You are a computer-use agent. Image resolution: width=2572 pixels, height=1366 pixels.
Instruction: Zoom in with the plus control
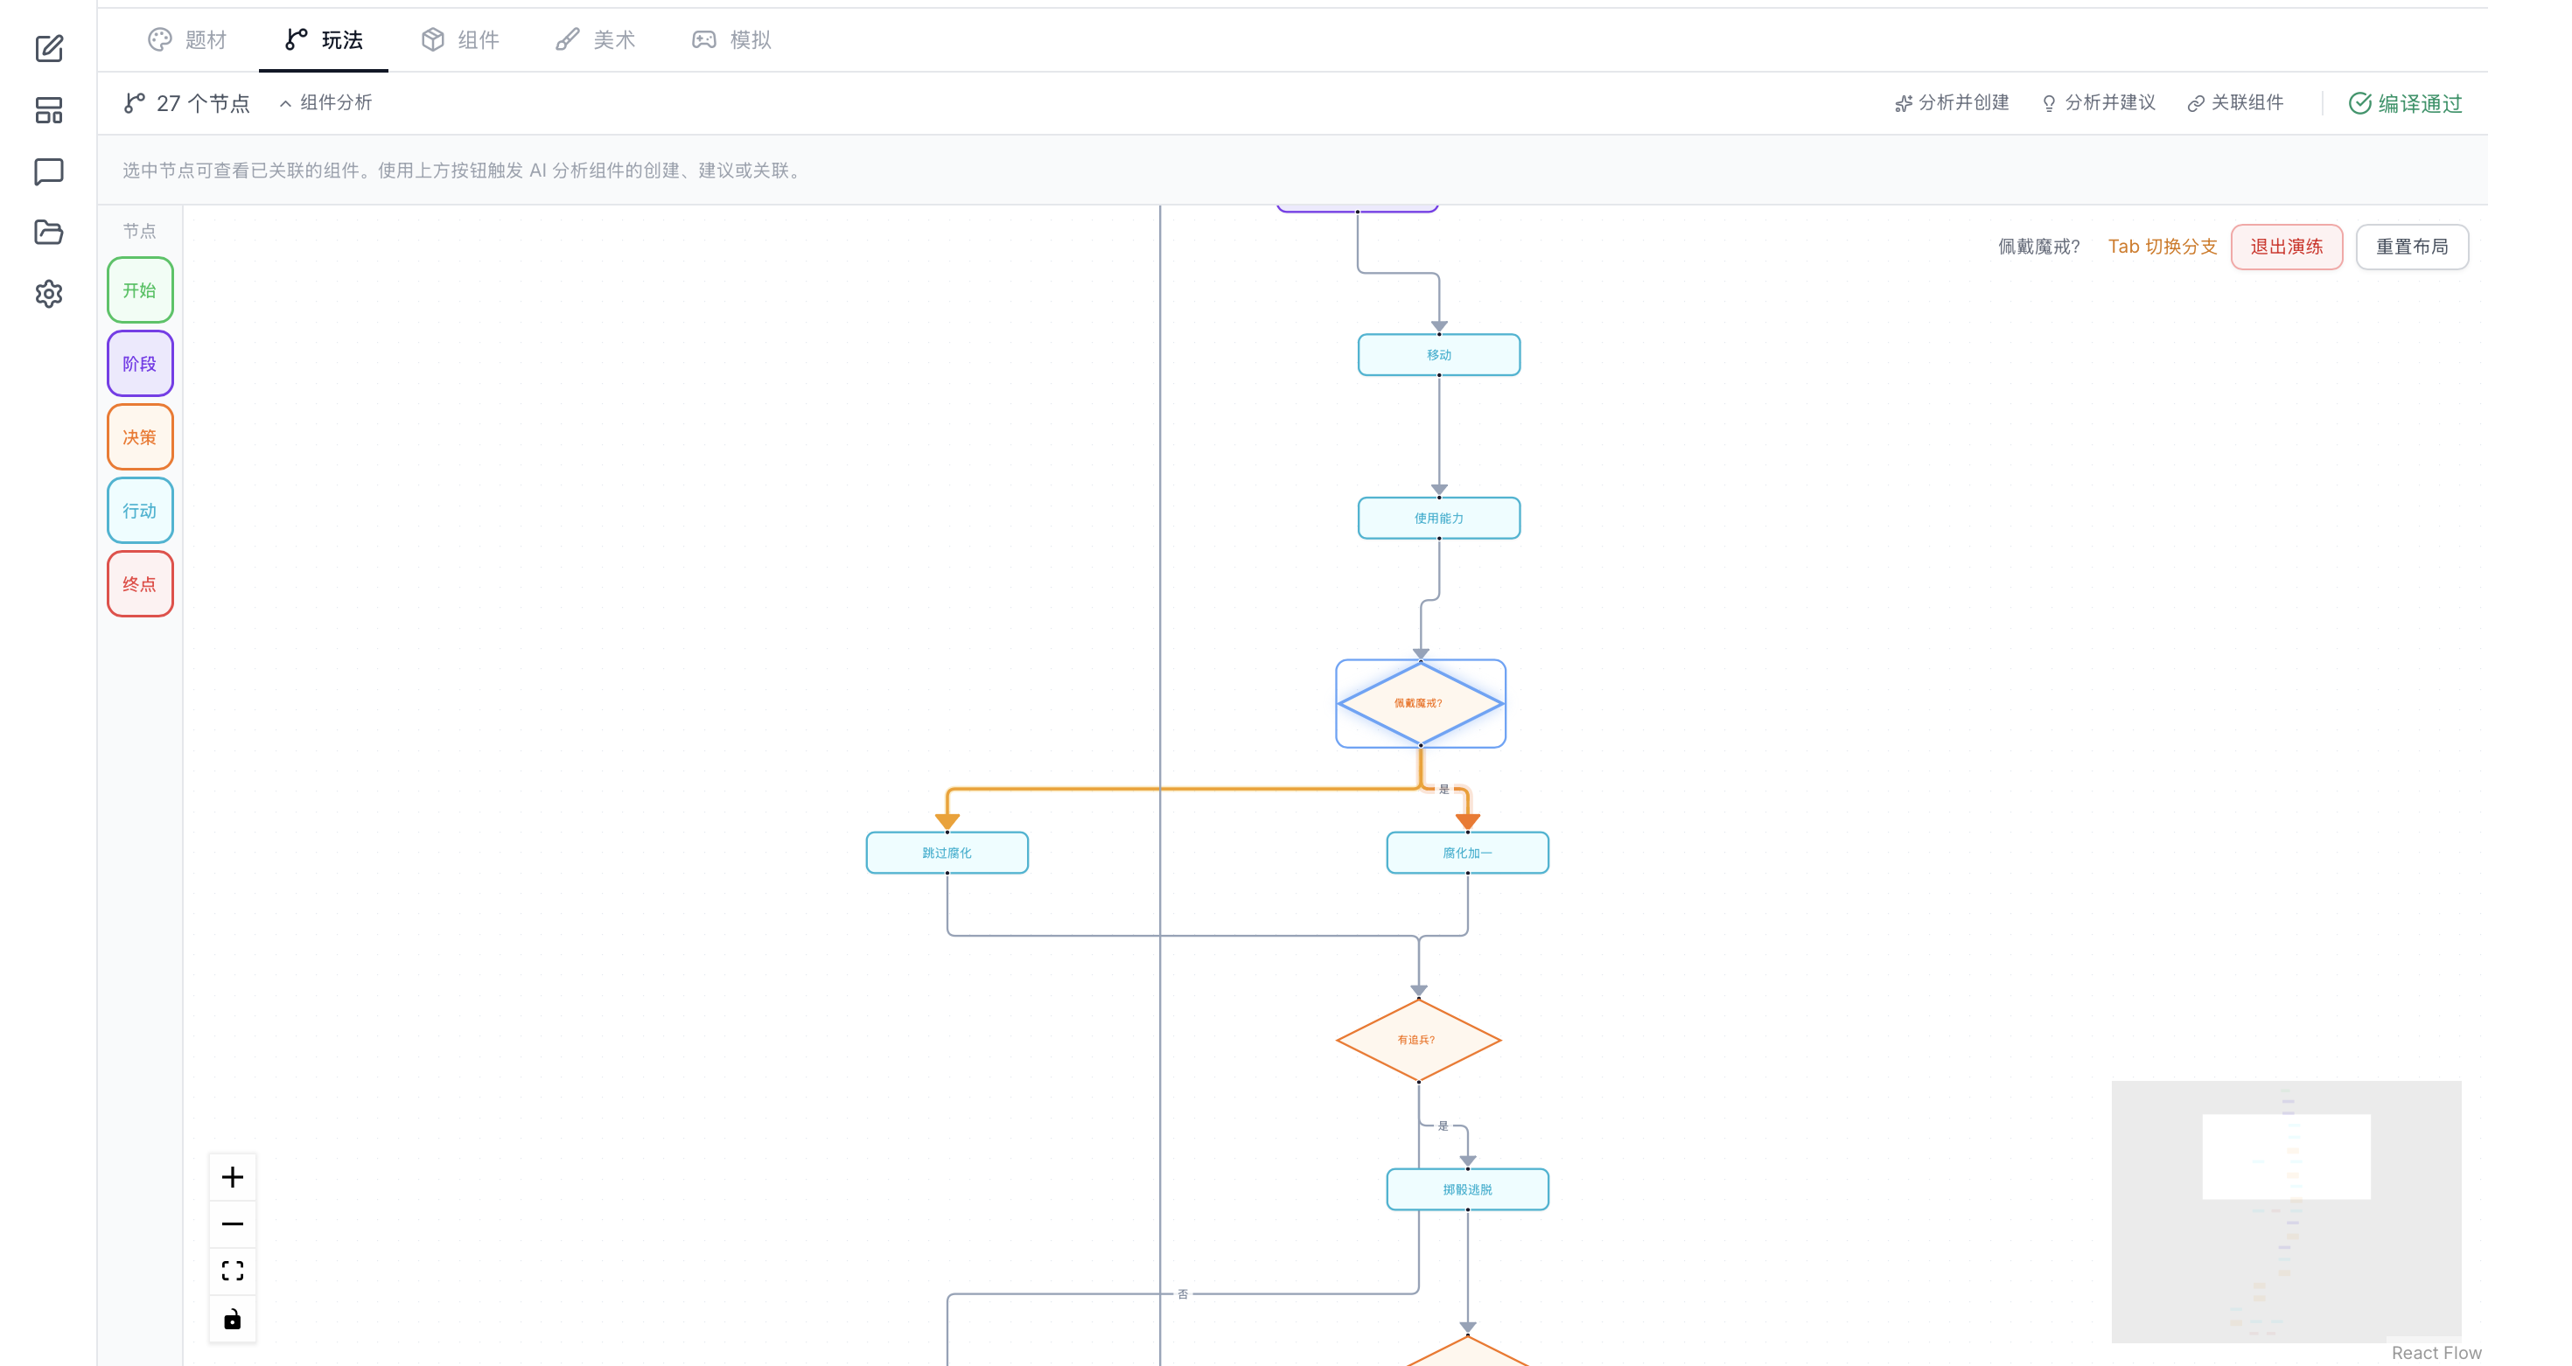tap(233, 1177)
